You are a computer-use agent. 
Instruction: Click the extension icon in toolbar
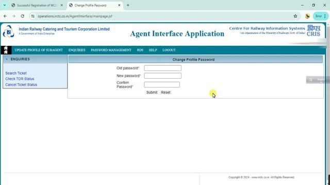(307, 16)
